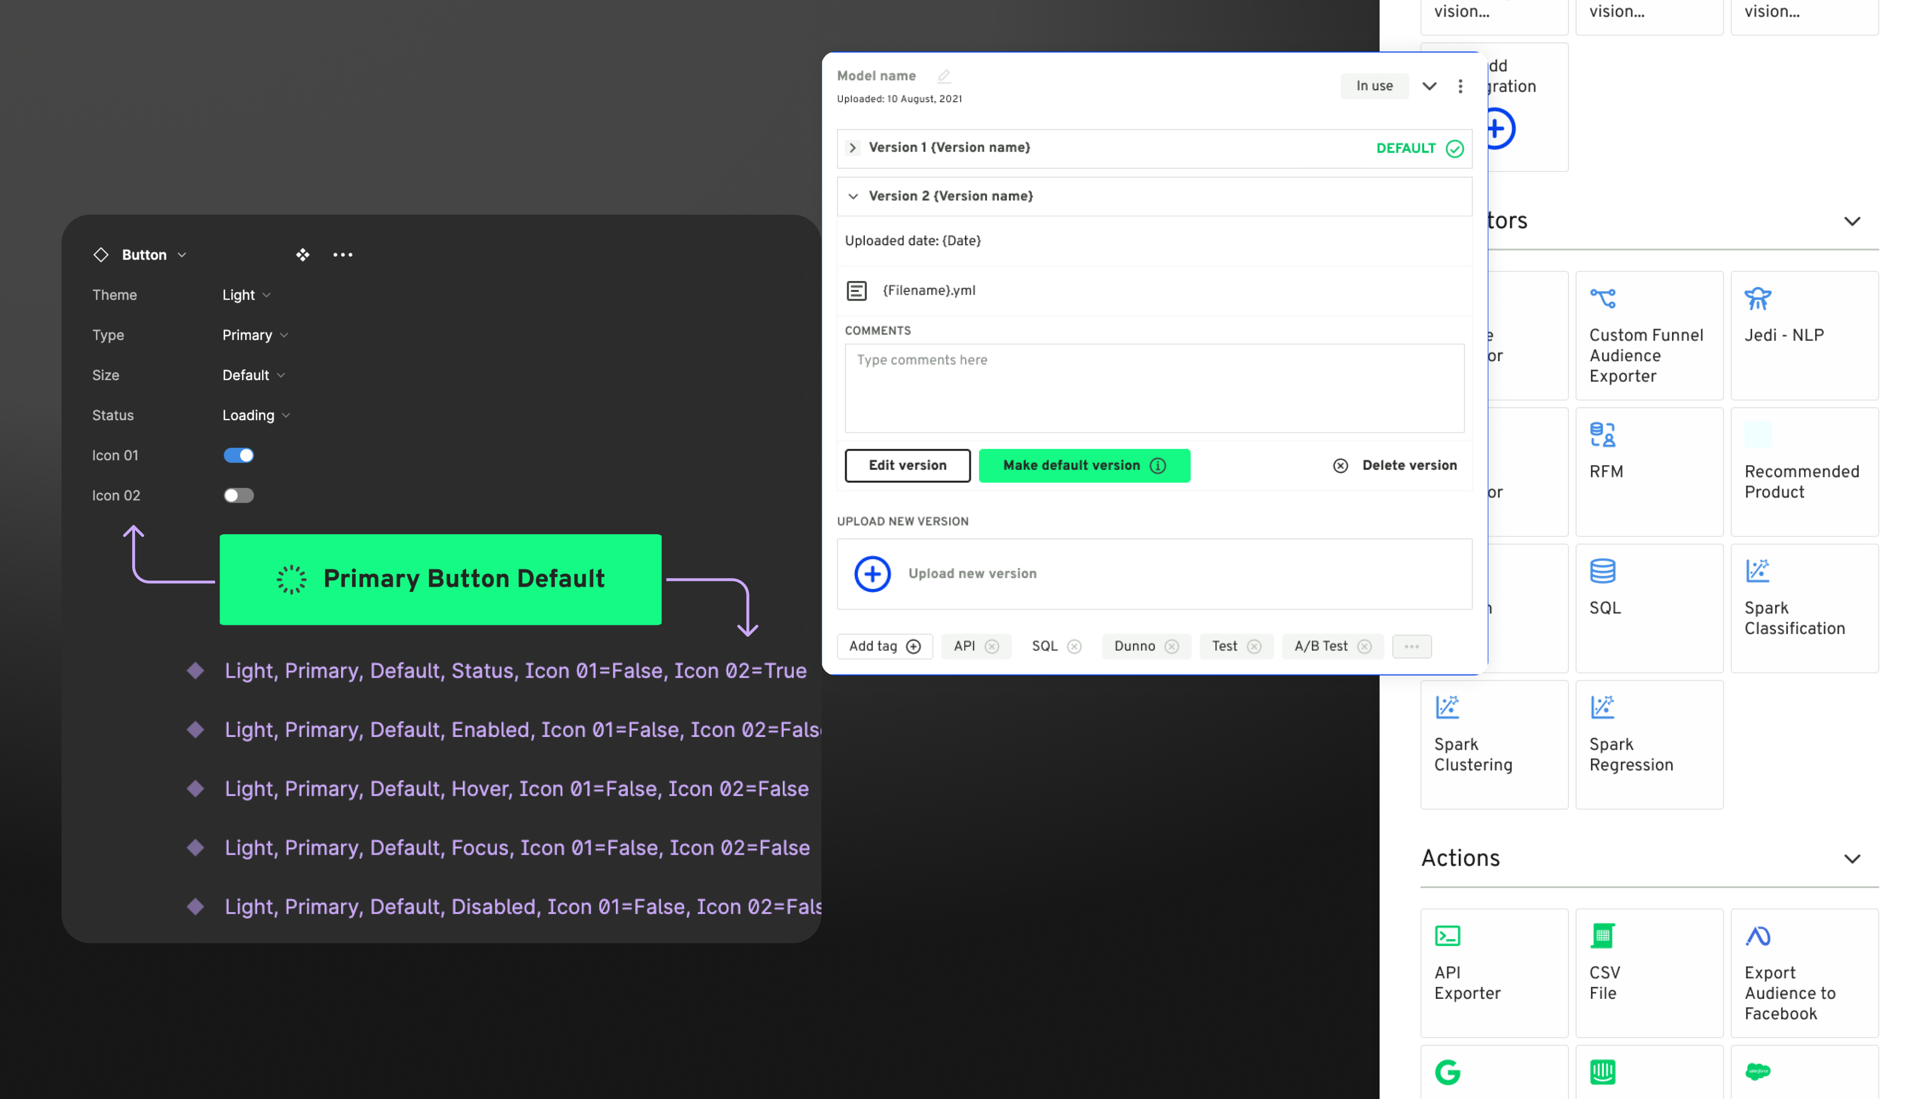Turn off the Icon 01 toggle
This screenshot has width=1932, height=1099.
coord(239,456)
